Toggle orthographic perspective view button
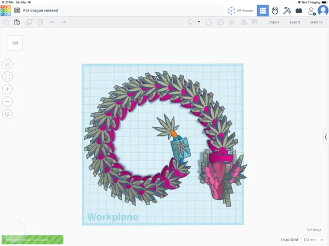This screenshot has height=246, width=329. coord(7,114)
